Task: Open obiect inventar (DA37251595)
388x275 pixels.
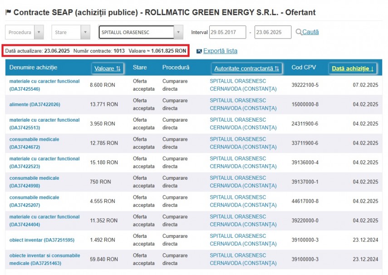Action: pos(42,240)
